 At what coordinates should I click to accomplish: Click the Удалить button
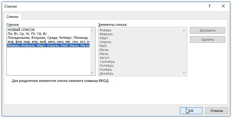(207, 39)
